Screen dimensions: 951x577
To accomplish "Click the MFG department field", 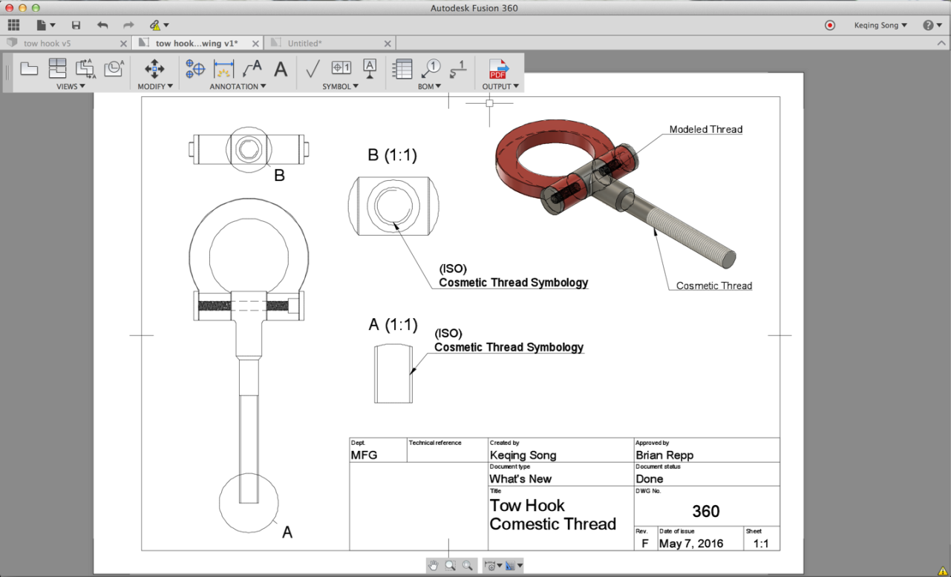I will [x=364, y=455].
